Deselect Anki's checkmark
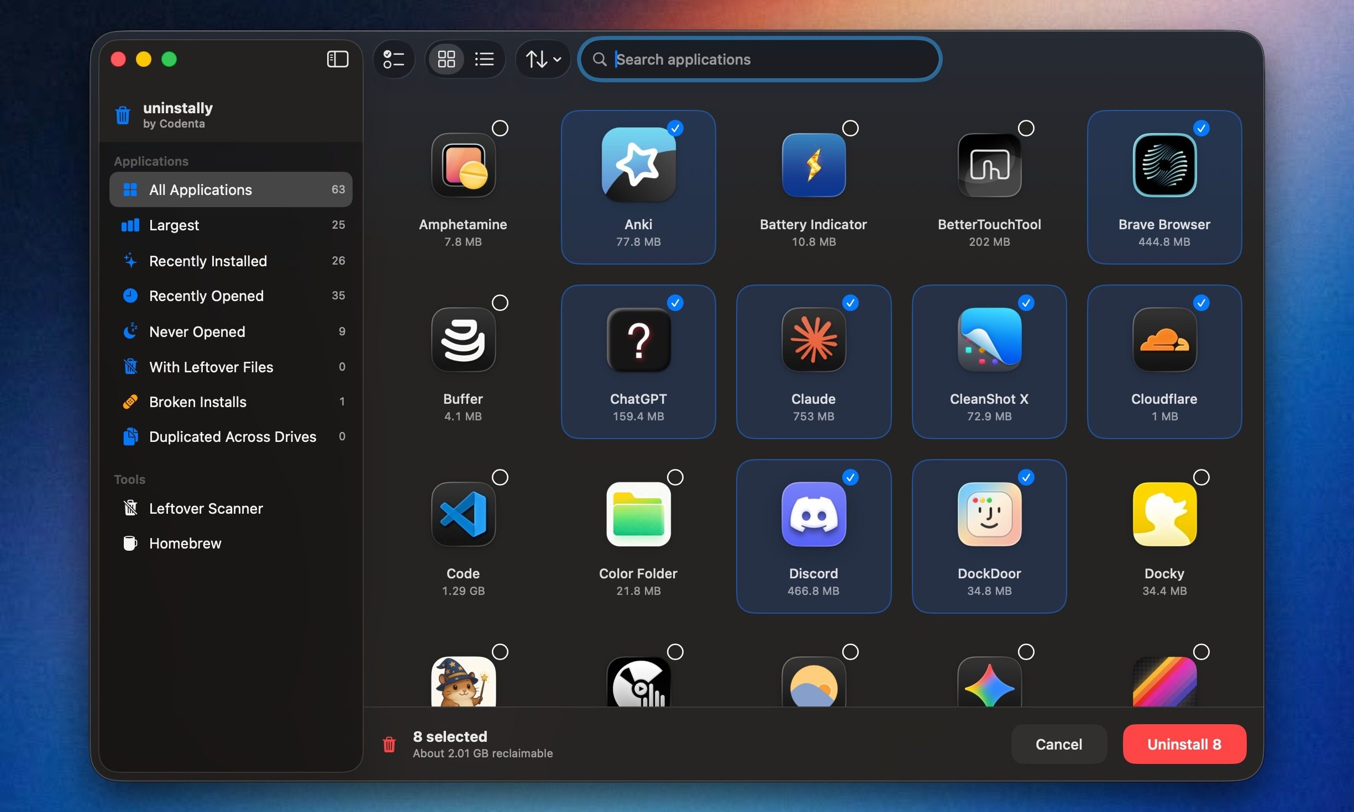Image resolution: width=1354 pixels, height=812 pixels. (675, 128)
